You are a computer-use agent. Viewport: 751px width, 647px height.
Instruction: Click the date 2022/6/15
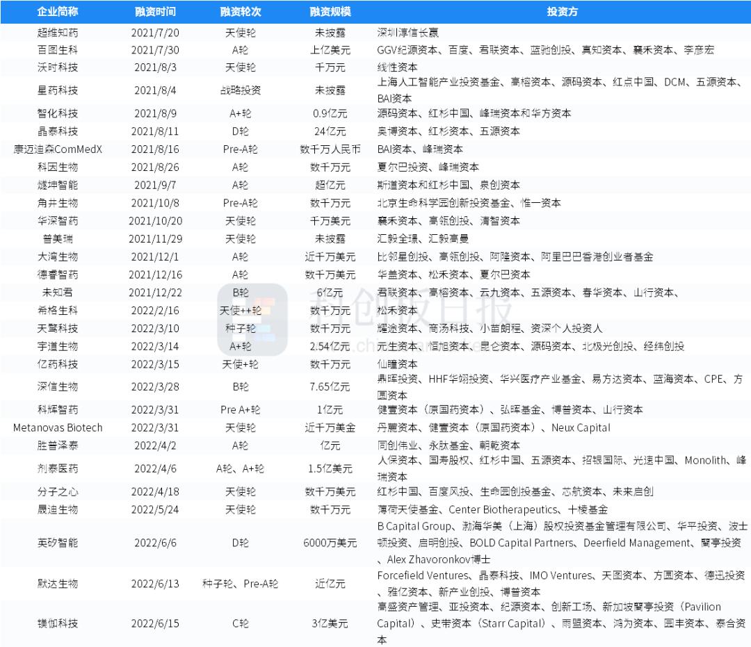[155, 623]
